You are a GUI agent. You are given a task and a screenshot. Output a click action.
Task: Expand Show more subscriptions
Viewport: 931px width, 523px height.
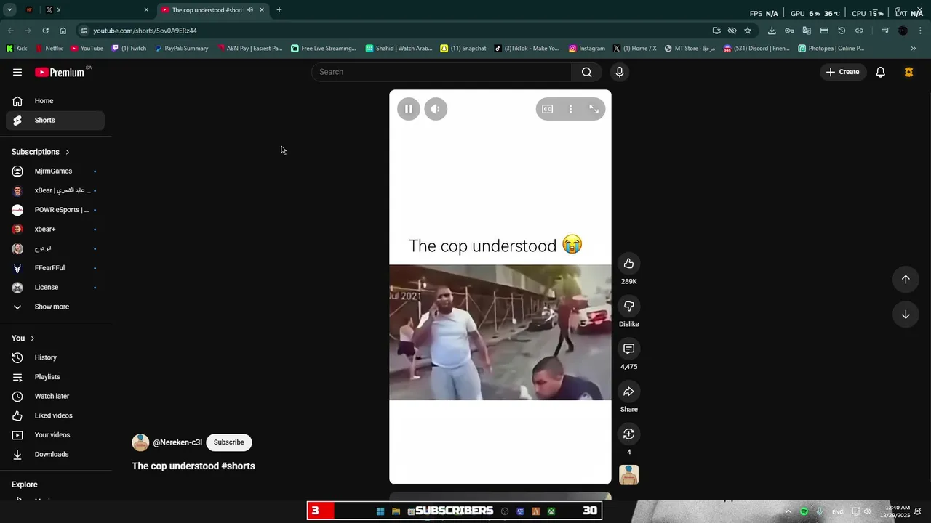(x=55, y=307)
